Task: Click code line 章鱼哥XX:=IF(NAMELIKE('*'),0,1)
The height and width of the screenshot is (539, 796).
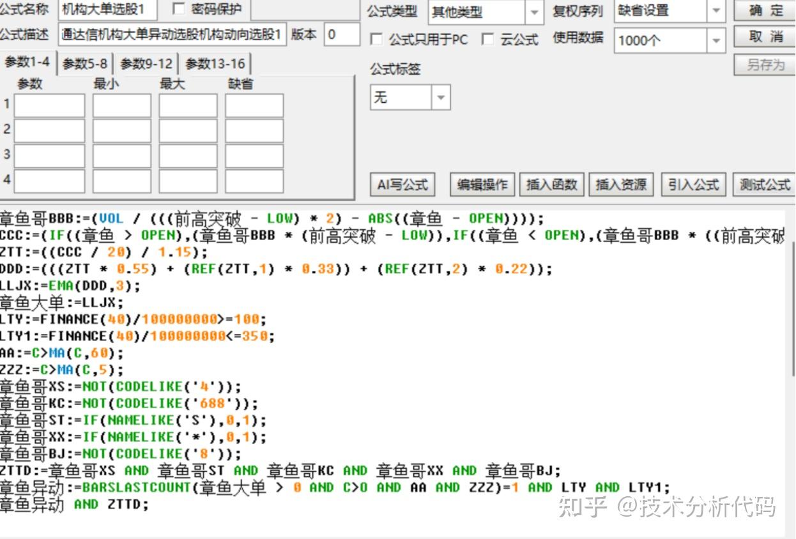Action: point(134,437)
